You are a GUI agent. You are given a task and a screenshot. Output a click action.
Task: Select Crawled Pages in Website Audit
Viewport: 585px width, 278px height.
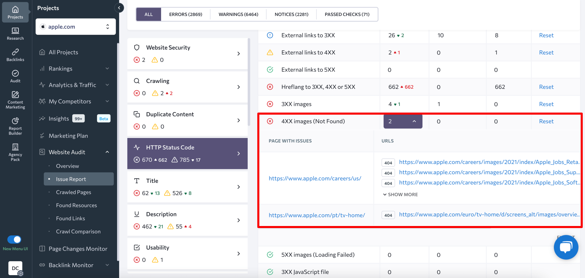tap(73, 192)
